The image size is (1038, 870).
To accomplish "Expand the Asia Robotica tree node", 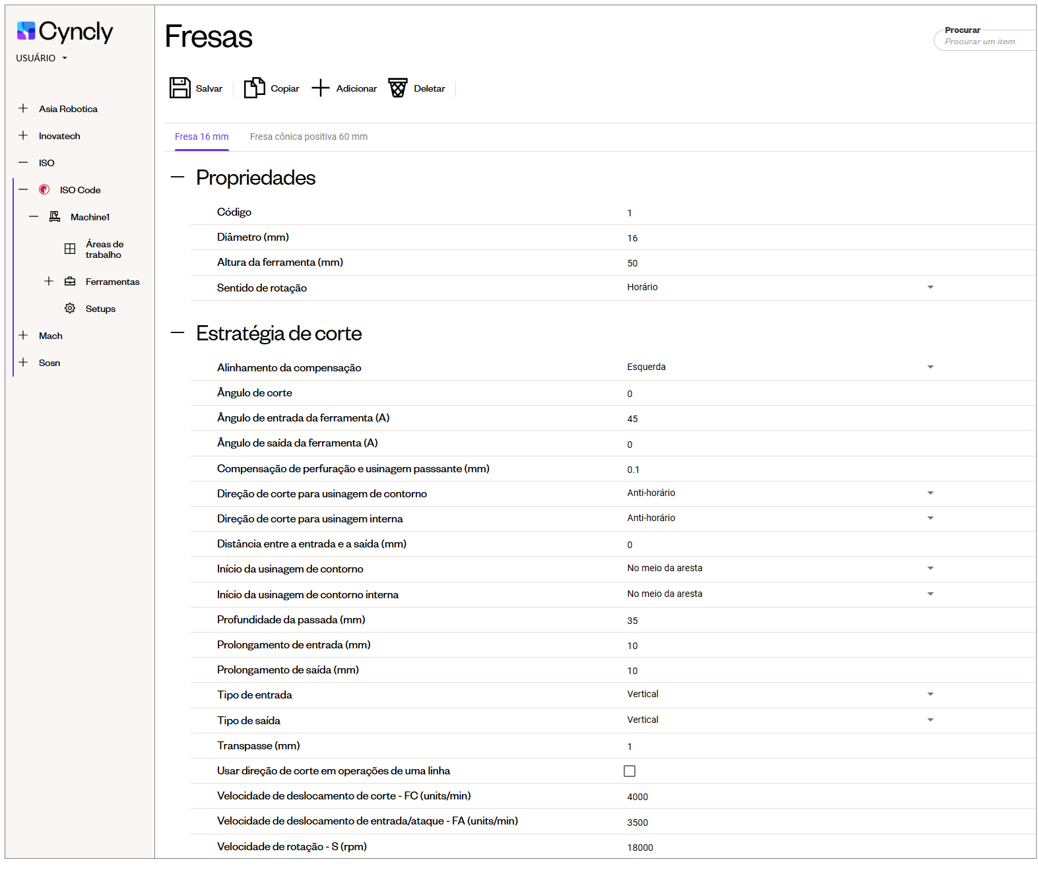I will (x=23, y=109).
